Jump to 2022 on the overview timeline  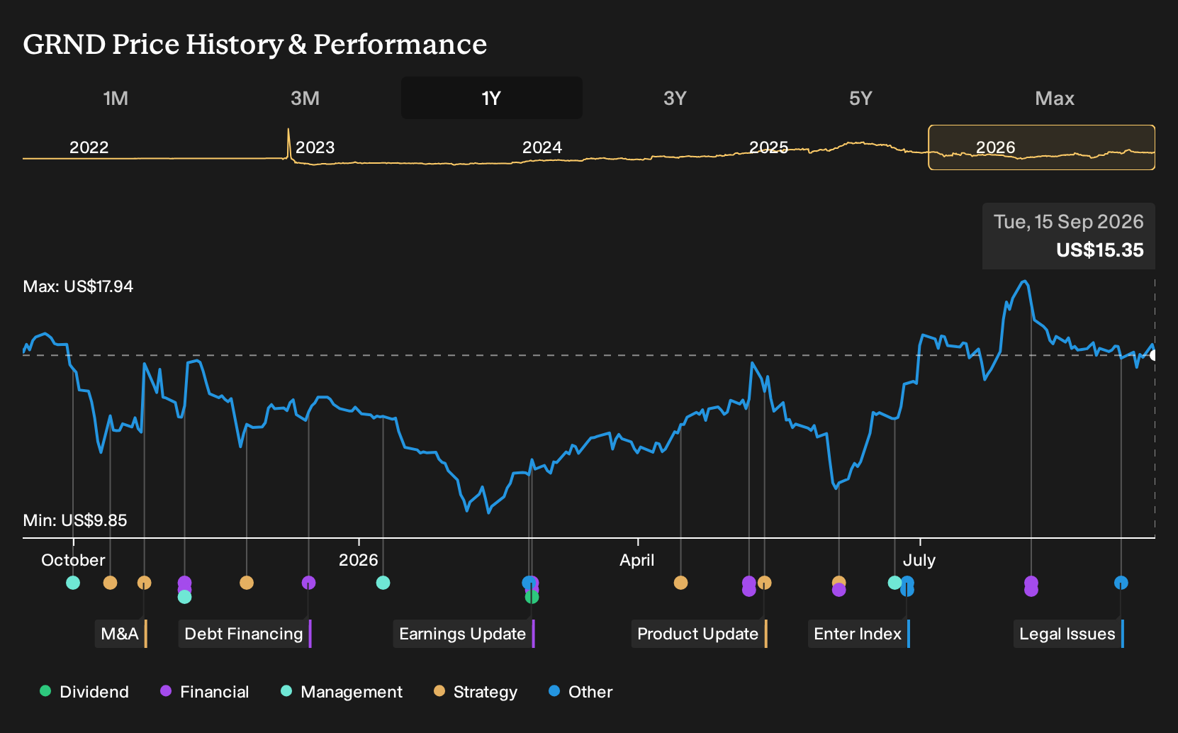[x=89, y=147]
